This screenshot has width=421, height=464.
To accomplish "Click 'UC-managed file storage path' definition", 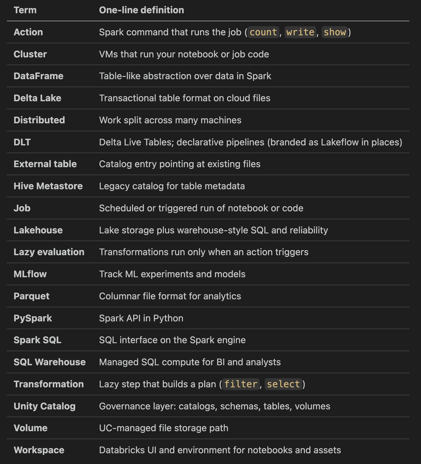I will (x=164, y=428).
